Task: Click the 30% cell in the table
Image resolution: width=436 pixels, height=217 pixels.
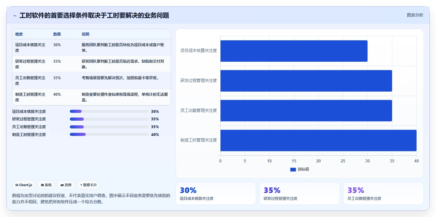Action: [57, 45]
